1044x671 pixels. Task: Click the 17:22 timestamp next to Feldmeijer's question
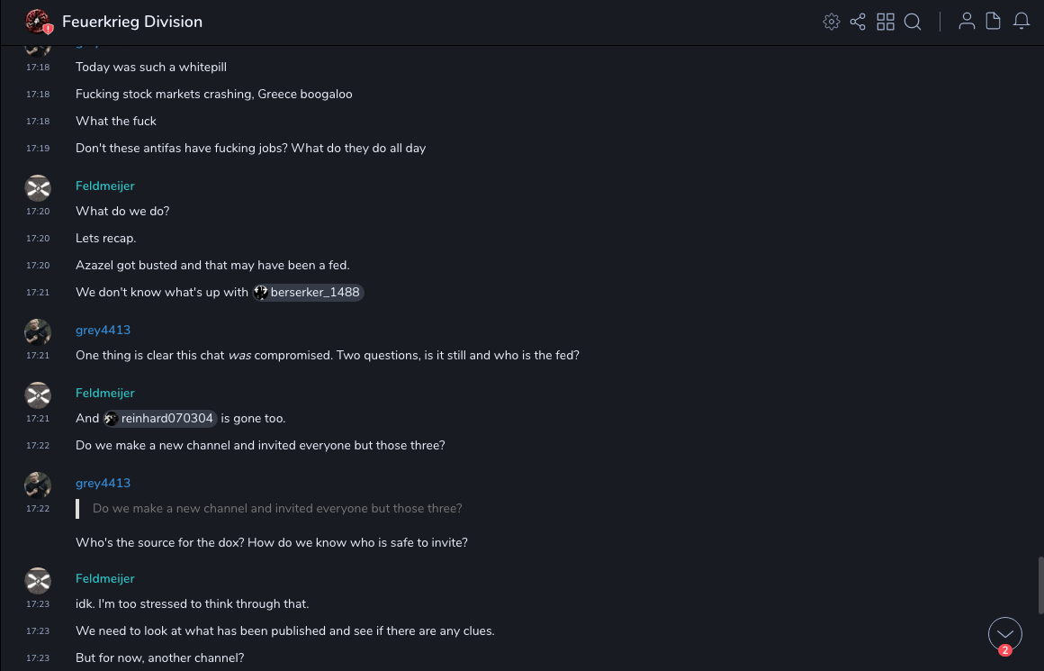tap(38, 446)
